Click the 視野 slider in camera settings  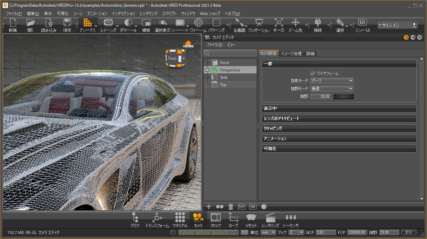click(x=343, y=96)
